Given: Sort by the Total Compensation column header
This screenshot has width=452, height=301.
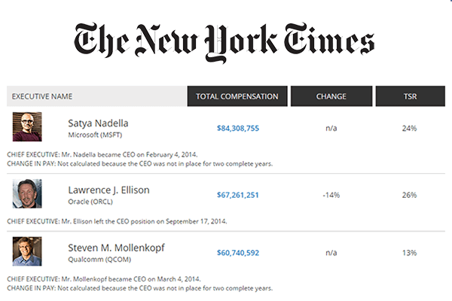Looking at the screenshot, I should coord(237,96).
